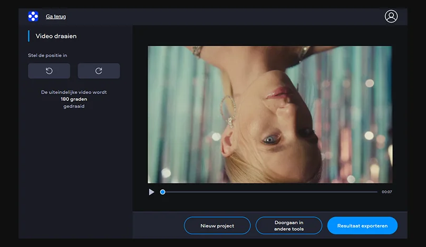Click the 'gedraaid' text in sidebar
Viewport: 426px width, 247px height.
tap(74, 106)
